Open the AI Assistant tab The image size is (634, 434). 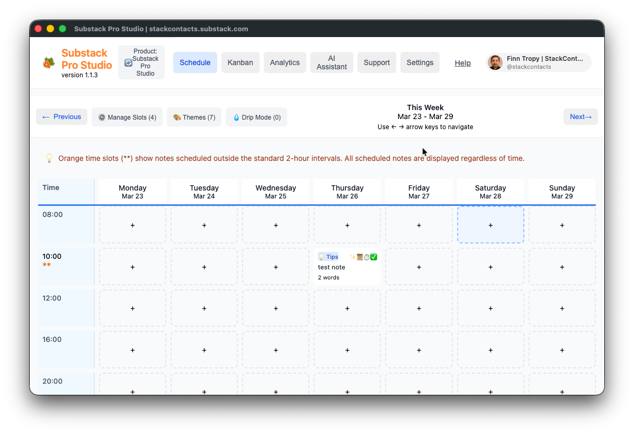coord(332,62)
